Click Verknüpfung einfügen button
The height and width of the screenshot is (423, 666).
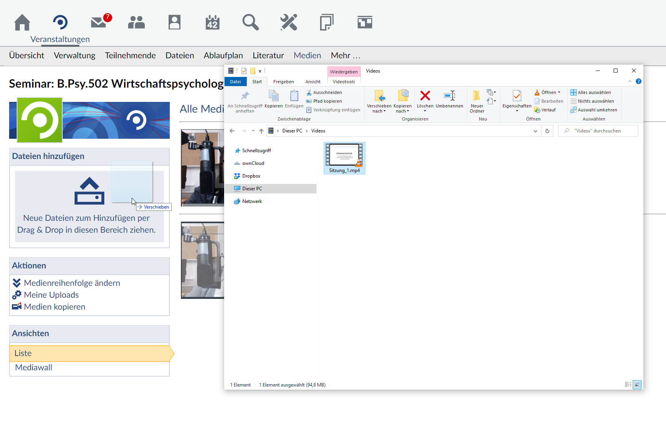[x=333, y=110]
